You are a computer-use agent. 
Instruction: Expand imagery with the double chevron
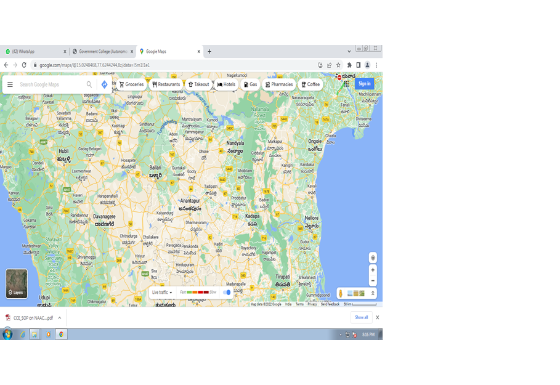pos(373,293)
